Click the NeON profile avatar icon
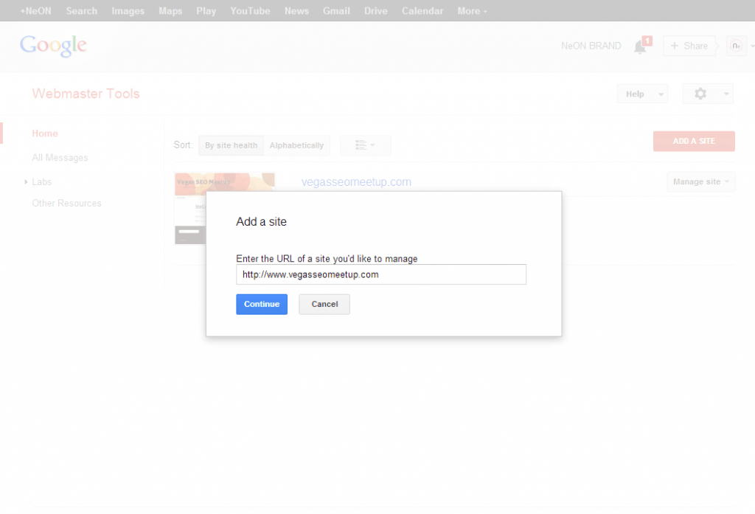The image size is (755, 514). tap(736, 46)
